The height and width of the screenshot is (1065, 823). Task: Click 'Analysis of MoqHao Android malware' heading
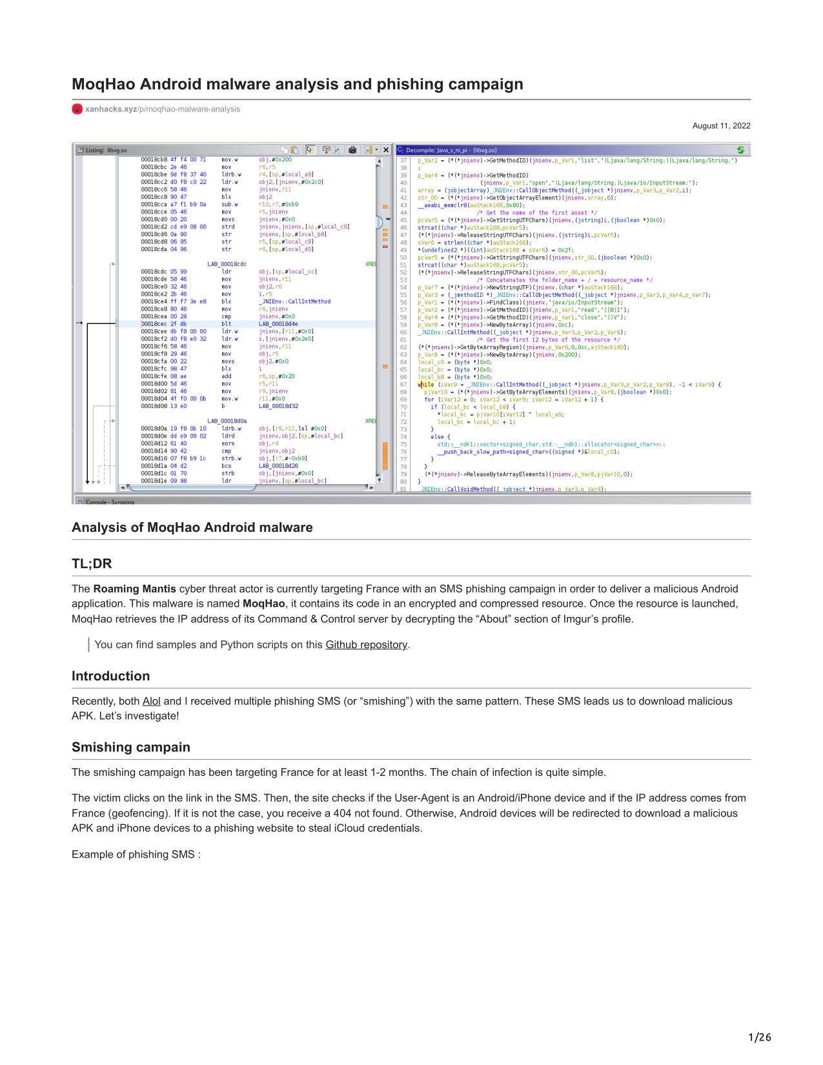pos(192,527)
